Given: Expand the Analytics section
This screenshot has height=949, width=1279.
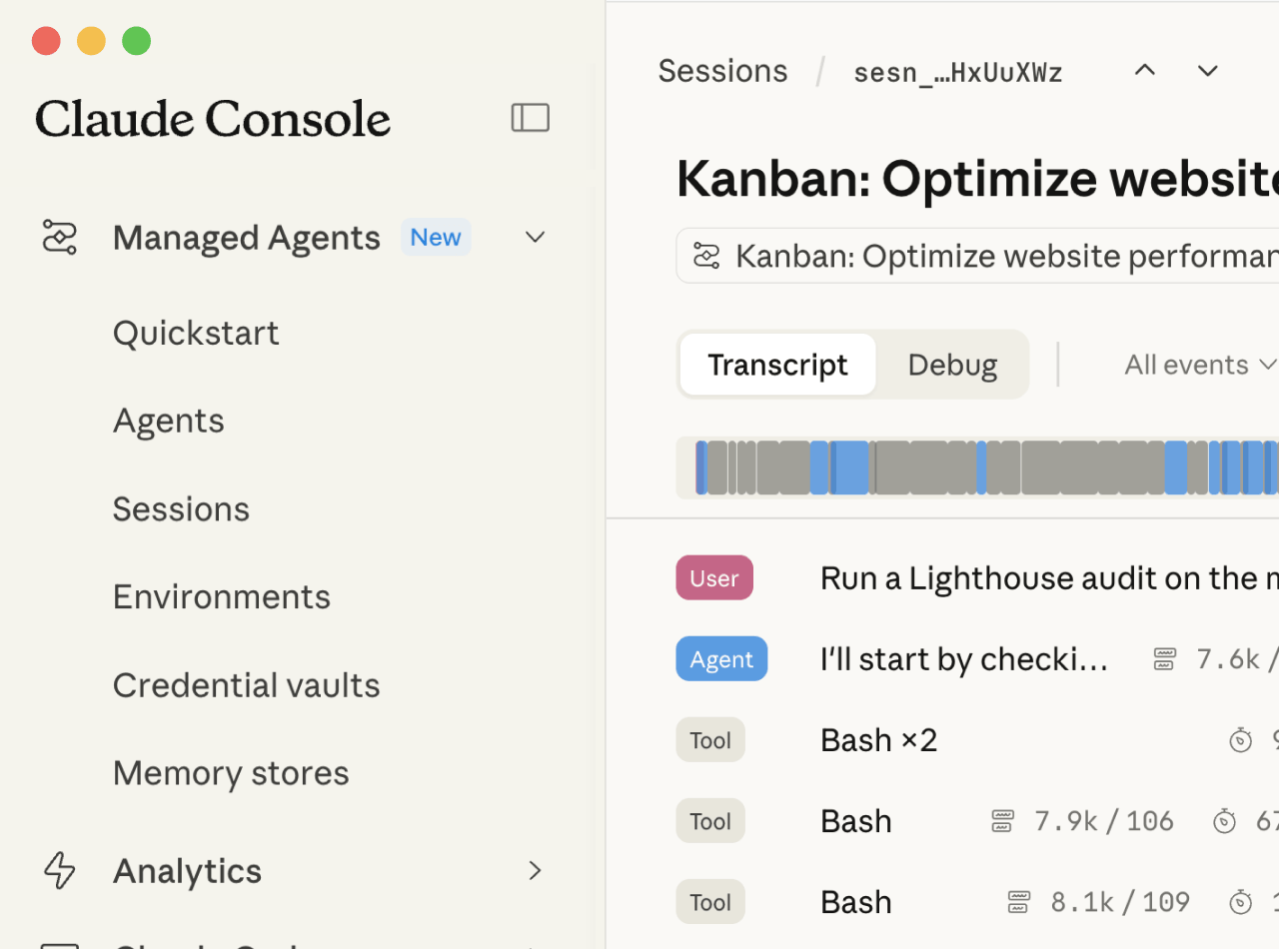Looking at the screenshot, I should pos(536,870).
